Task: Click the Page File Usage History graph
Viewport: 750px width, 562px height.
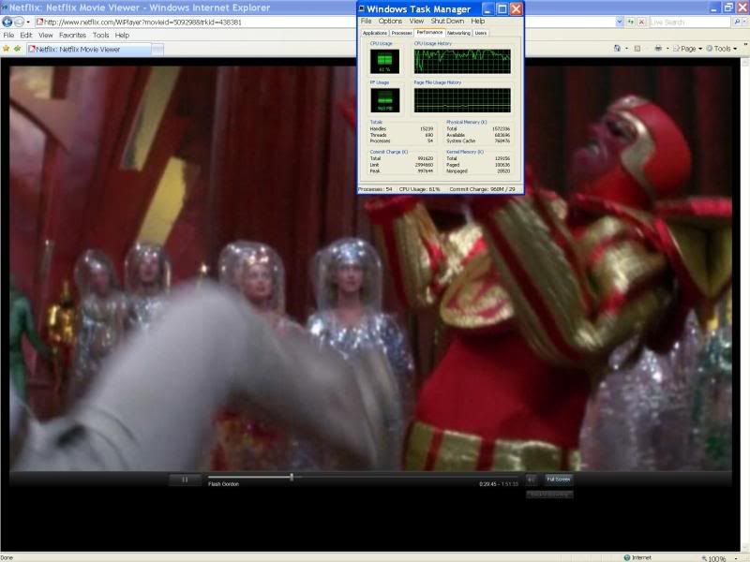Action: [462, 100]
